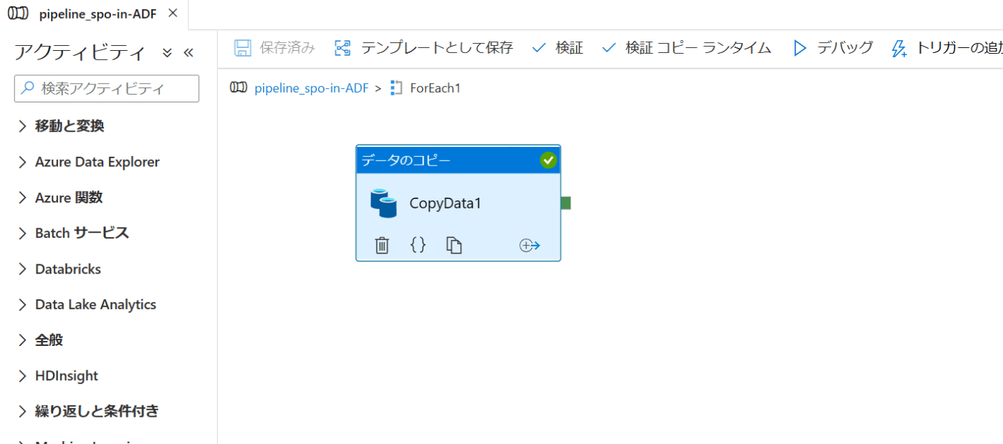This screenshot has height=444, width=1003.
Task: Click the green success output handle
Action: pyautogui.click(x=566, y=203)
